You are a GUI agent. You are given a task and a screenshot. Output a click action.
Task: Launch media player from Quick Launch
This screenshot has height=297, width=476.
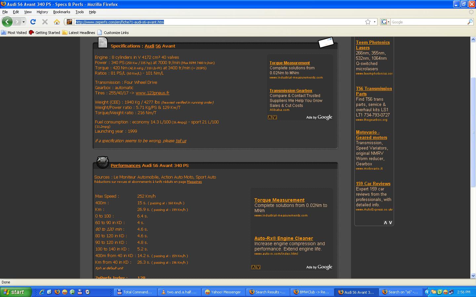pos(88,292)
